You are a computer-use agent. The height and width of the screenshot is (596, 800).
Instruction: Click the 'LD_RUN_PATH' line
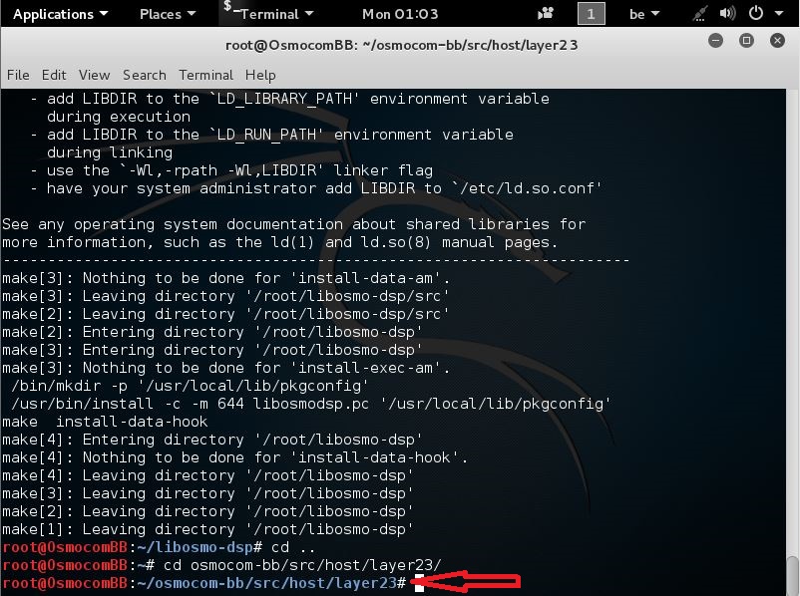[x=271, y=135]
